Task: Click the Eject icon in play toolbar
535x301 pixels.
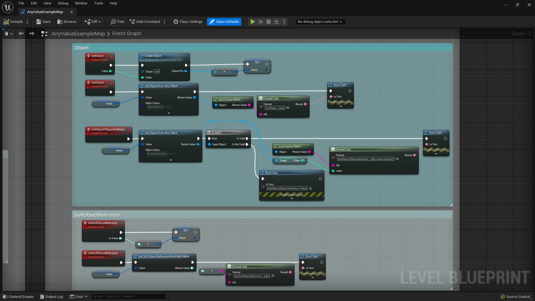Action: [276, 21]
